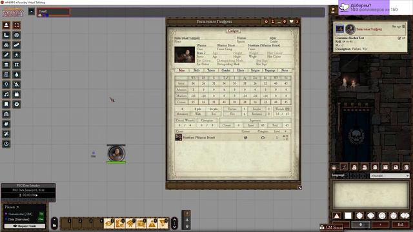
Task: Open the Tile Controls cubes tool
Action: [6, 45]
